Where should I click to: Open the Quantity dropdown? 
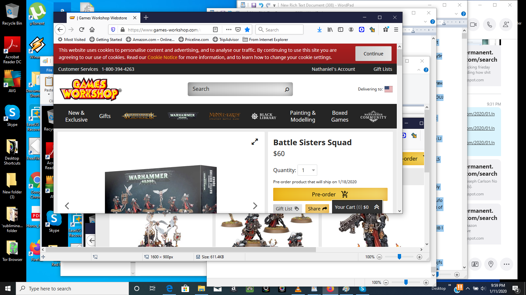[307, 170]
